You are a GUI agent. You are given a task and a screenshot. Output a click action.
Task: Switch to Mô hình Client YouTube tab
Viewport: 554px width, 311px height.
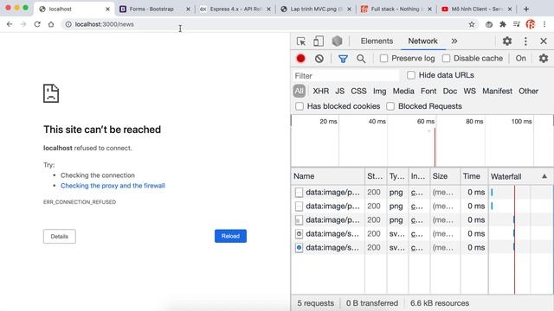(x=477, y=10)
